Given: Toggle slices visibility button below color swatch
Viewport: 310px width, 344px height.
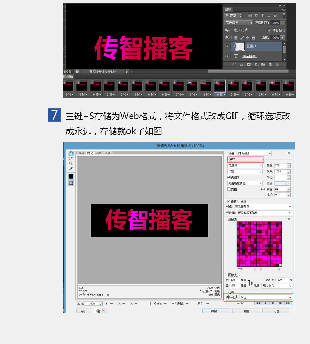Looking at the screenshot, I should pyautogui.click(x=71, y=183).
